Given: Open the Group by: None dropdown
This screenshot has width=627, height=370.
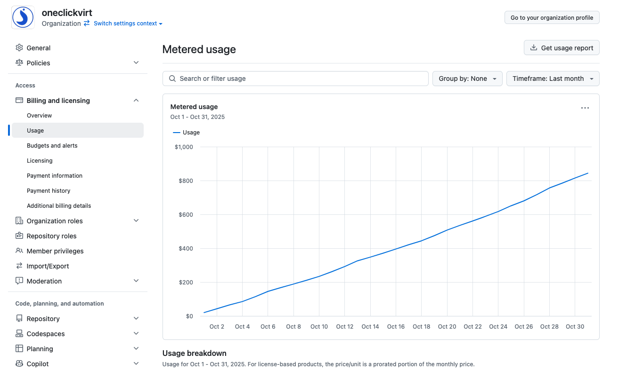Looking at the screenshot, I should click(x=467, y=79).
